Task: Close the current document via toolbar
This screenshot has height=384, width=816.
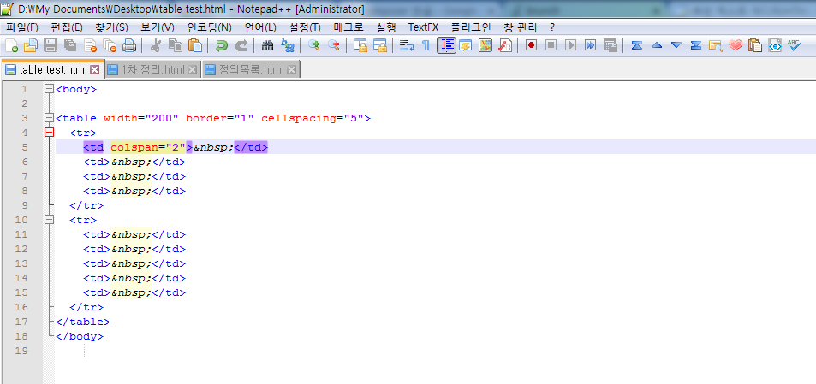Action: (90, 45)
